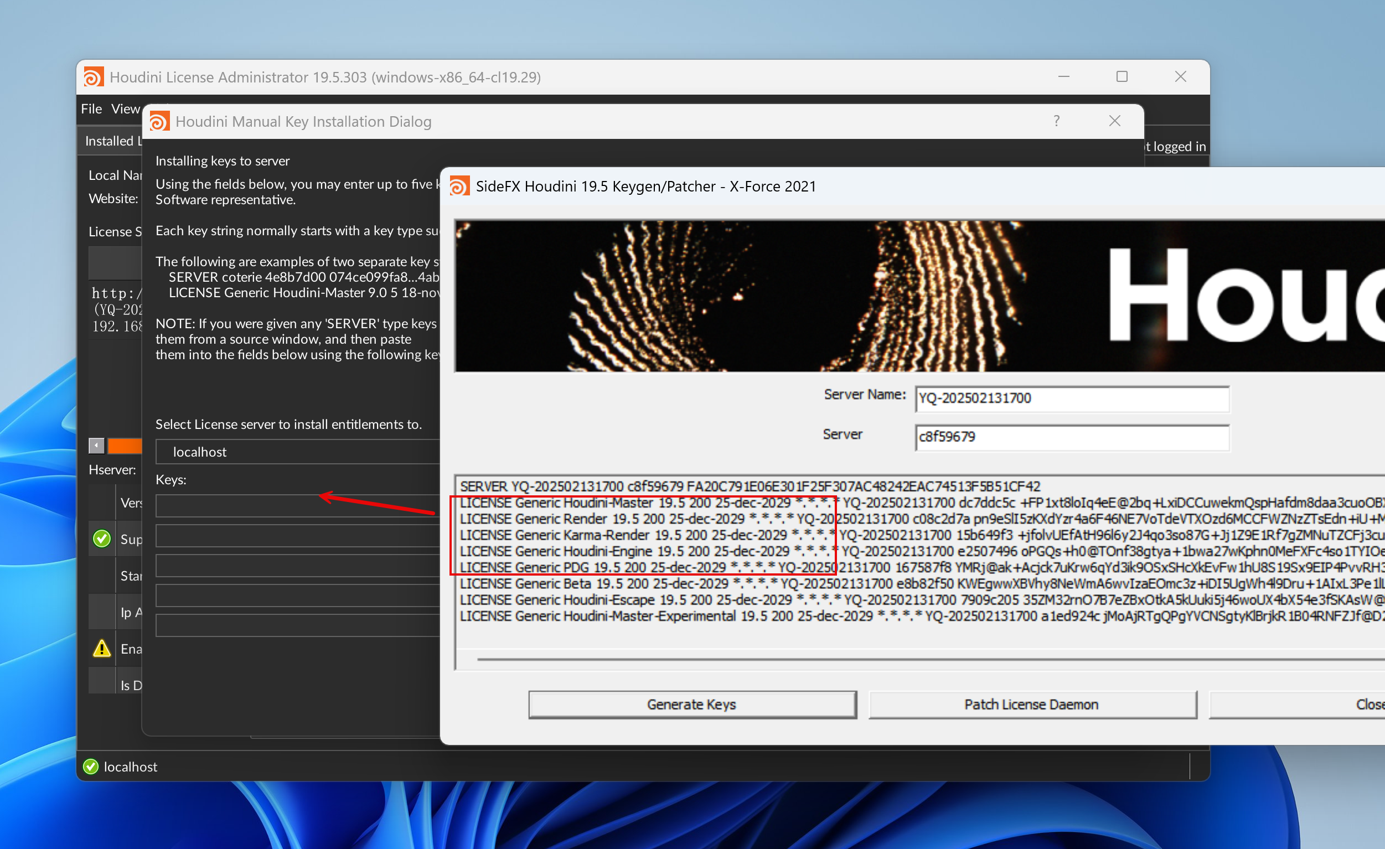This screenshot has width=1385, height=849.
Task: Click the green checkmark icon beside Sup row
Action: pyautogui.click(x=102, y=539)
